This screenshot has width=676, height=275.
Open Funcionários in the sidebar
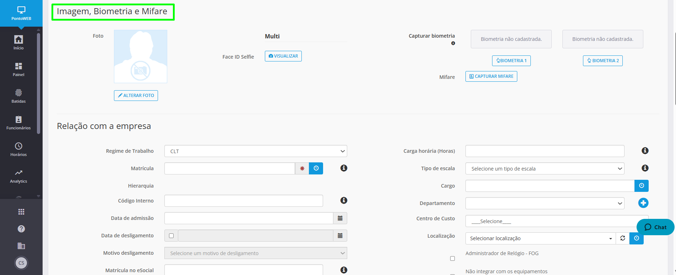[x=18, y=123]
